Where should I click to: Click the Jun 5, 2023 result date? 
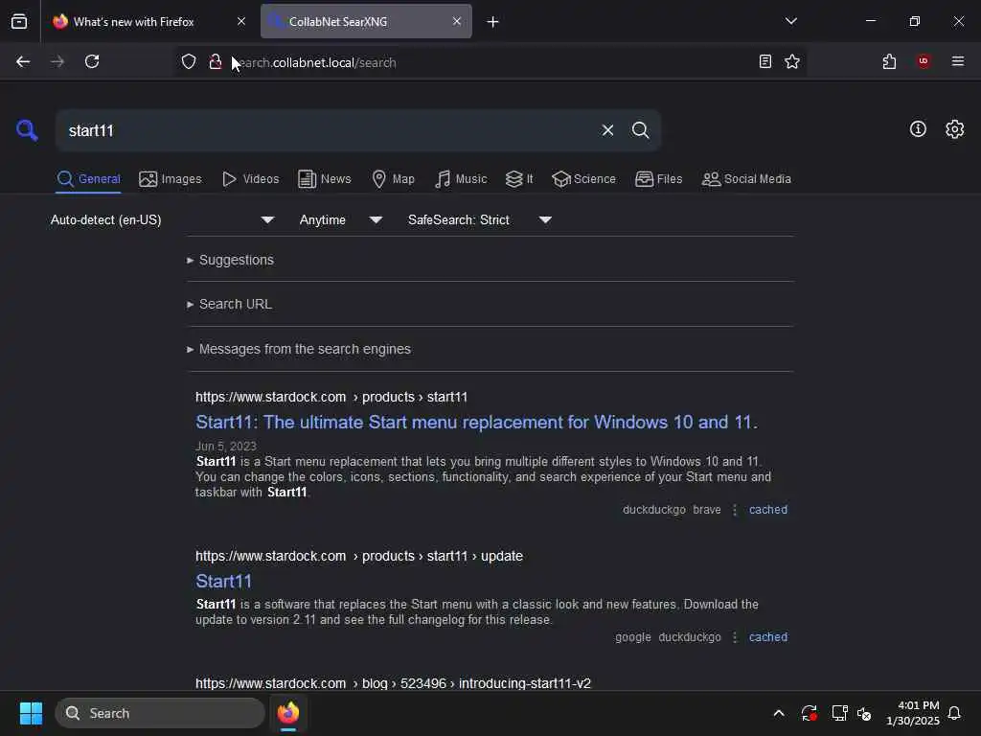pyautogui.click(x=226, y=447)
